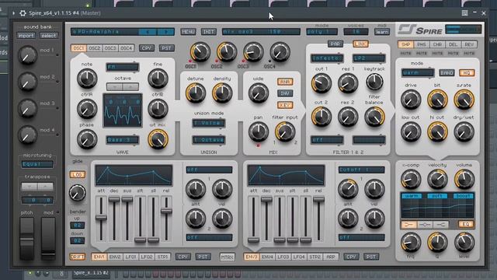The width and height of the screenshot is (497, 280).
Task: Click the filter balance knob
Action: 374,117
